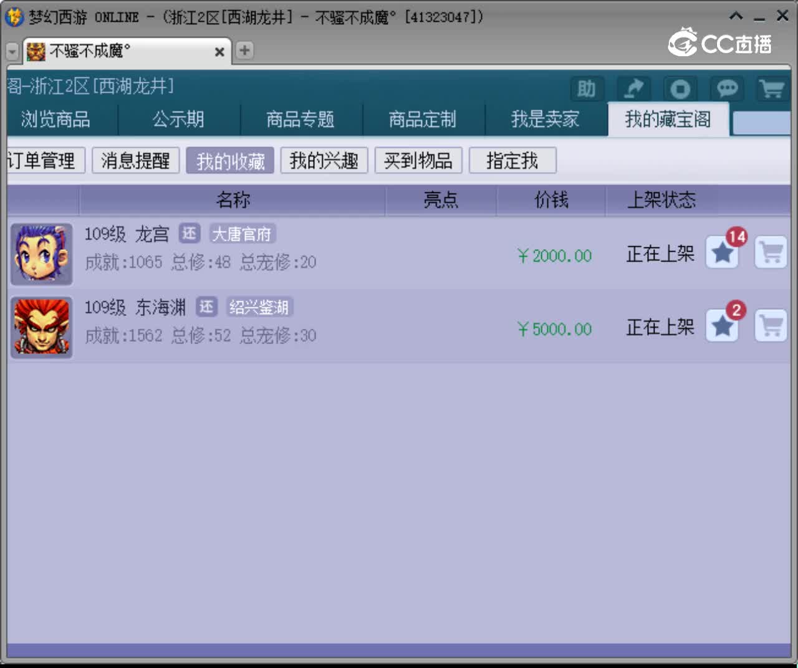798x668 pixels.
Task: Add 东海渊 ￥5000 listing to cart
Action: coord(771,326)
